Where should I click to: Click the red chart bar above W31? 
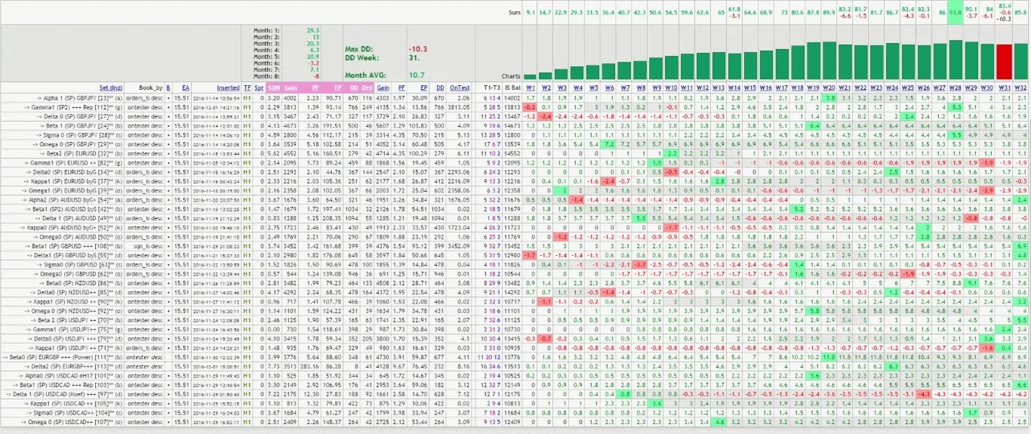[1004, 61]
